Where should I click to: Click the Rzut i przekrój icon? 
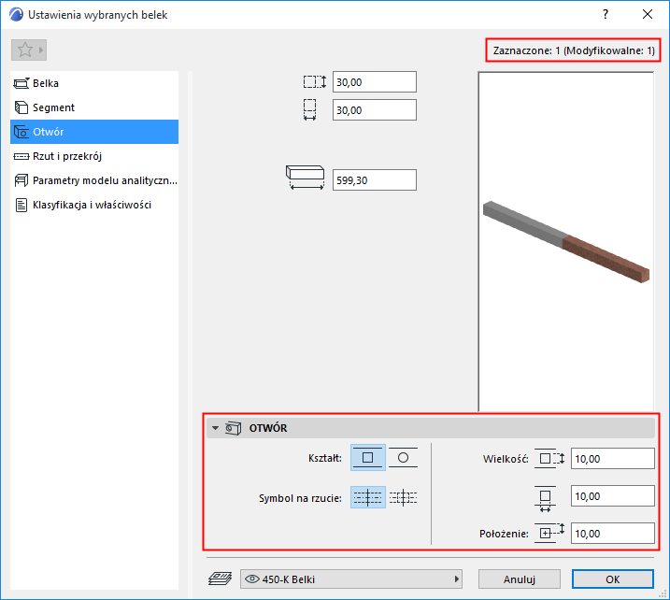pos(21,156)
